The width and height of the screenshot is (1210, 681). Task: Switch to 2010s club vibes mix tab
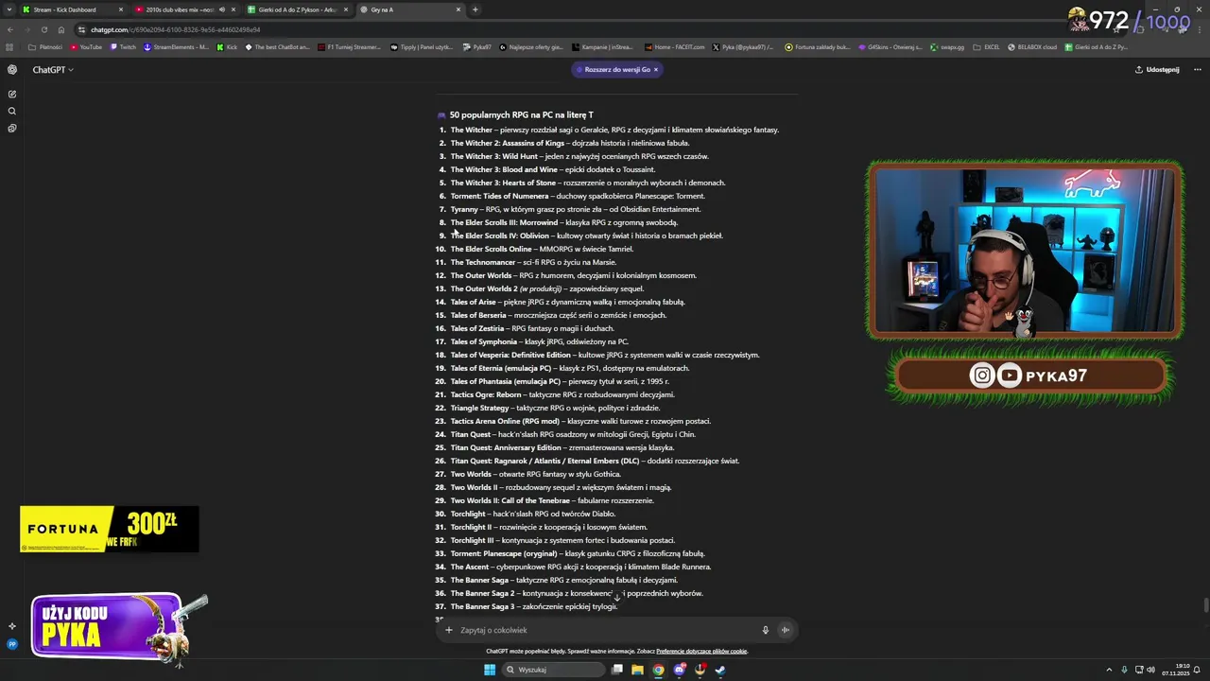coord(185,9)
